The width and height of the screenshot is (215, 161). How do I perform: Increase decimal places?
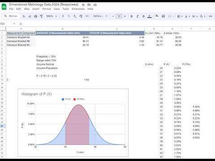[x=81, y=16]
